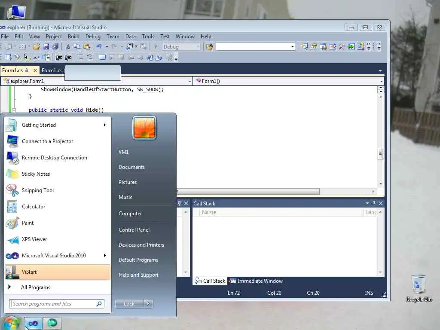Screen dimensions: 440x330
Task: Decrease line indent icon
Action: click(x=58, y=58)
